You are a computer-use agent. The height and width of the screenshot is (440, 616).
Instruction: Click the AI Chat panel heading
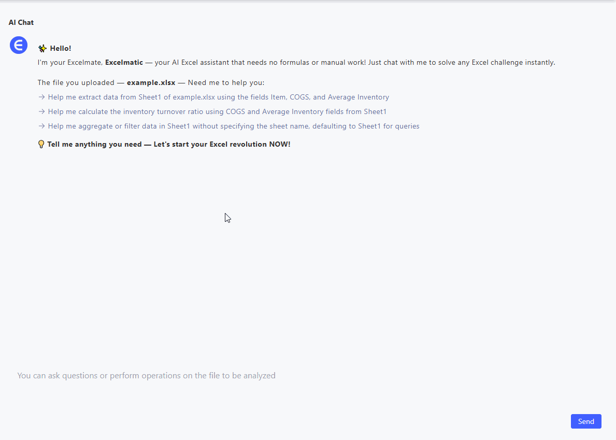pyautogui.click(x=21, y=22)
